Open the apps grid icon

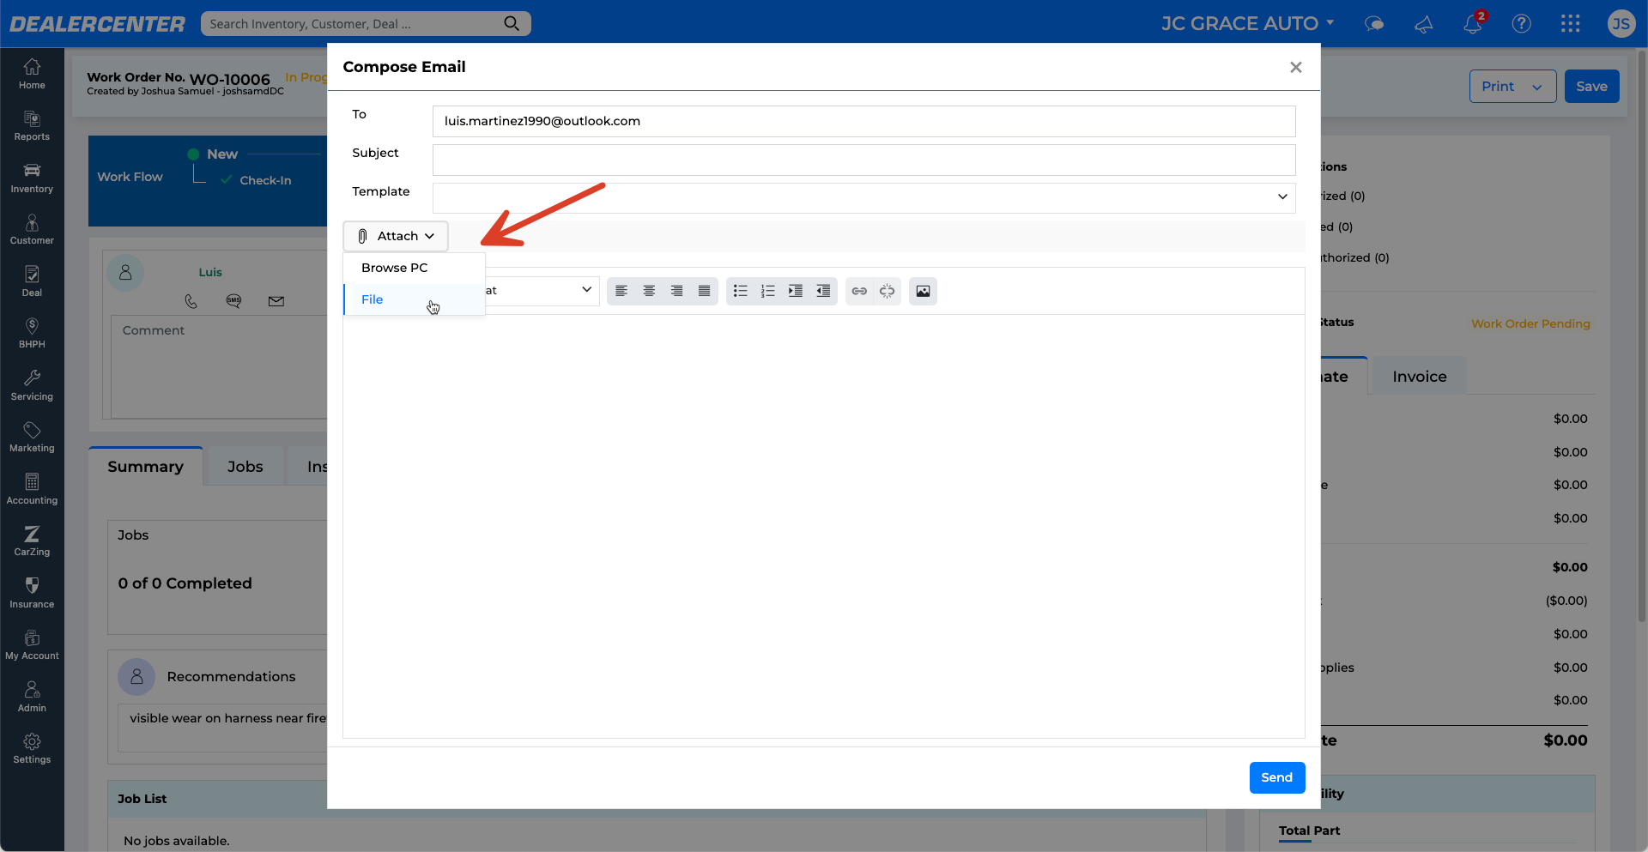pos(1571,24)
